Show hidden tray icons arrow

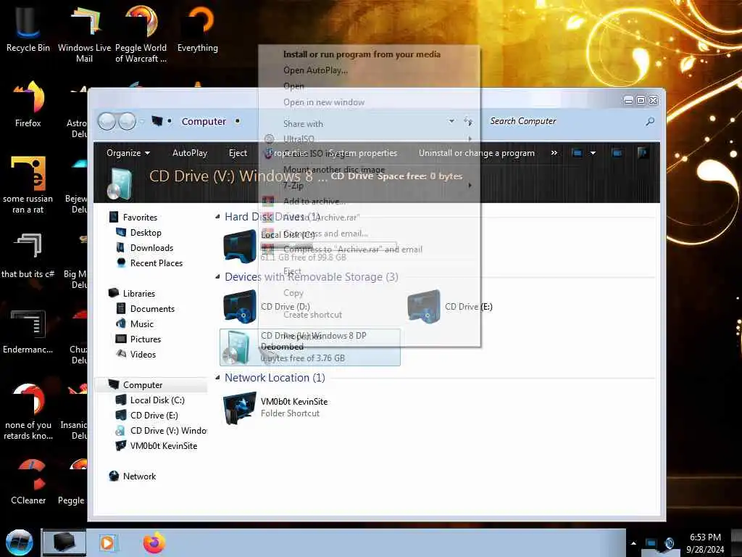coord(633,543)
